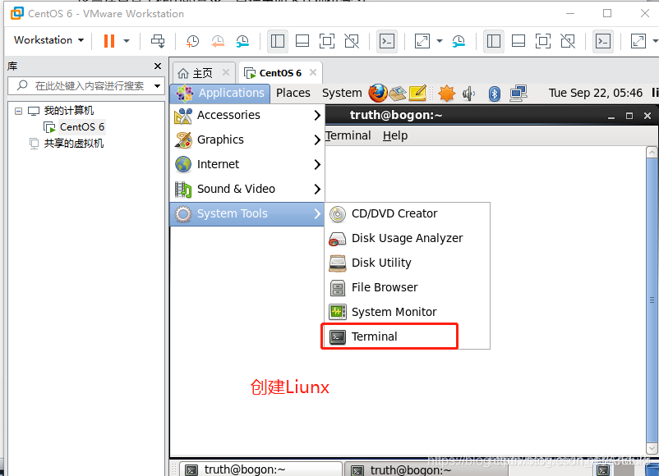Close the truth@bogon terminal window
Image resolution: width=659 pixels, height=476 pixels.
coord(647,116)
